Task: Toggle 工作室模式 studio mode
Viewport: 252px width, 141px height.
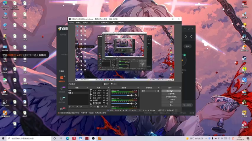Action: tap(171, 100)
